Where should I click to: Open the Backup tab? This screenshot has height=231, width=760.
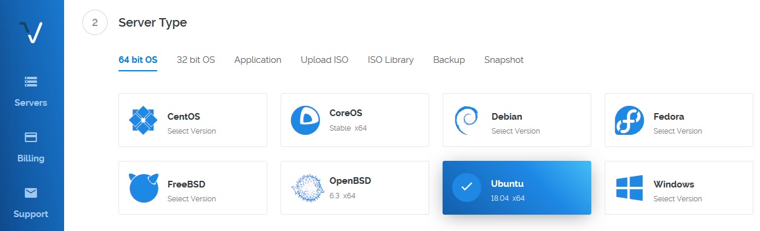(449, 60)
